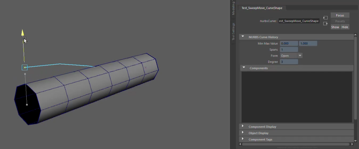Expand the Object Display section
This screenshot has height=149, width=359.
(243, 133)
